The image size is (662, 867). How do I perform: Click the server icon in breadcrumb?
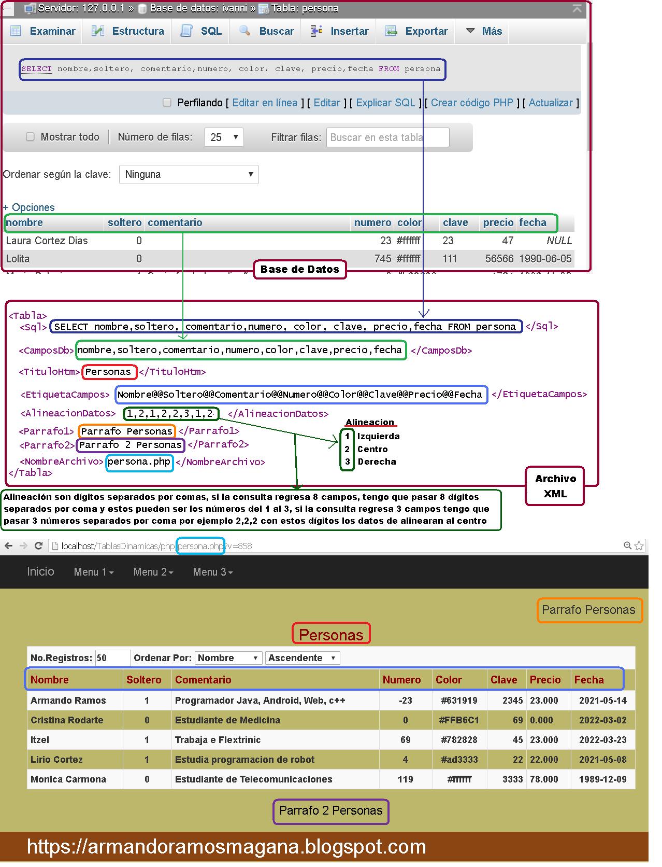[31, 8]
